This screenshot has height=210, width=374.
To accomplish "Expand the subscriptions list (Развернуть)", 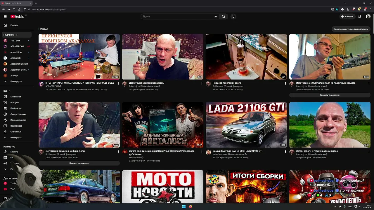I will coord(17,81).
